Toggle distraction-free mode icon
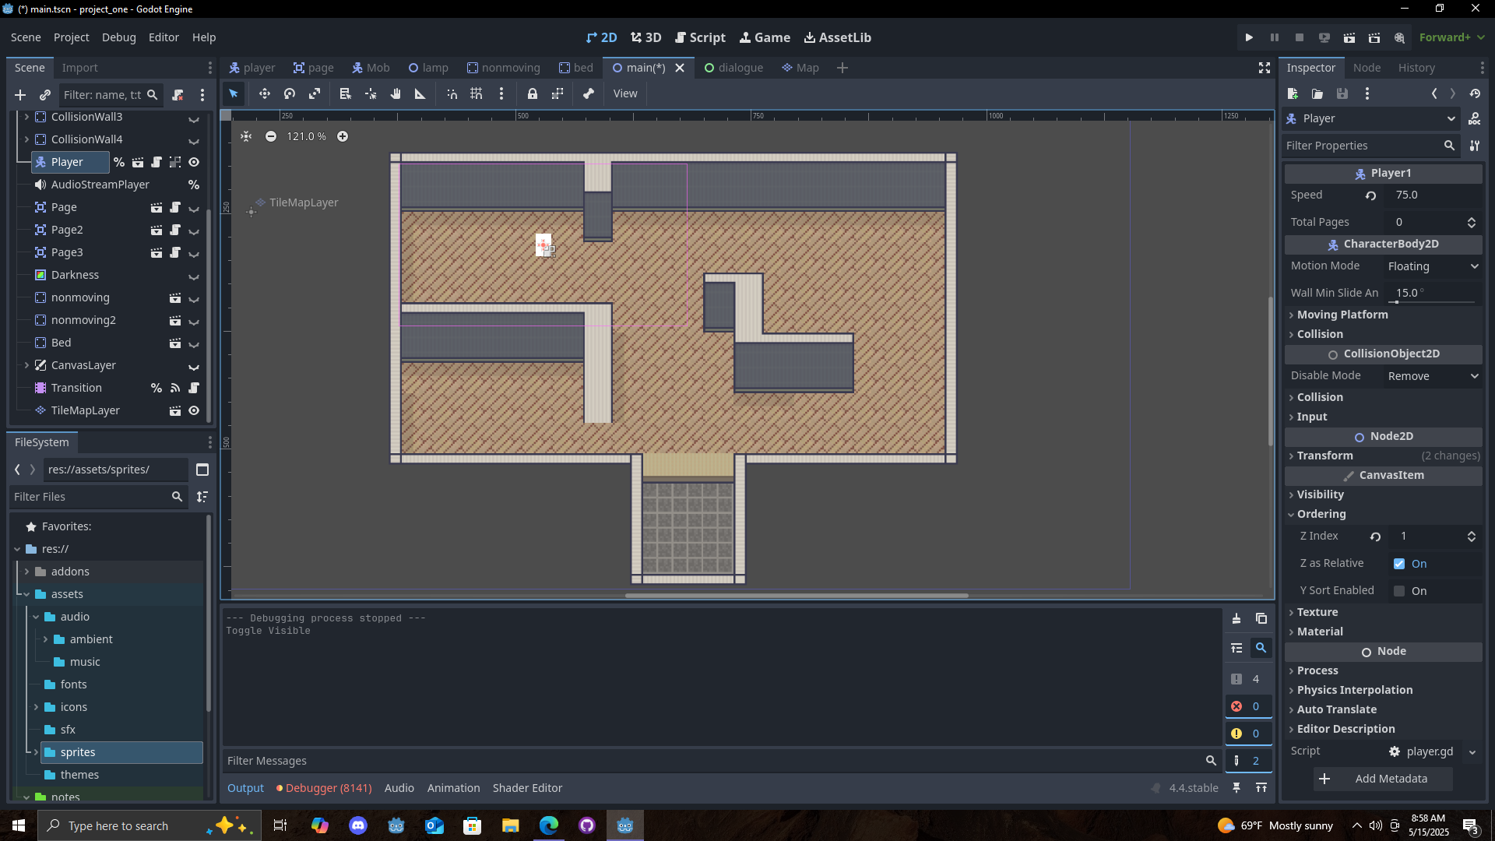Image resolution: width=1495 pixels, height=841 pixels. click(x=1265, y=68)
